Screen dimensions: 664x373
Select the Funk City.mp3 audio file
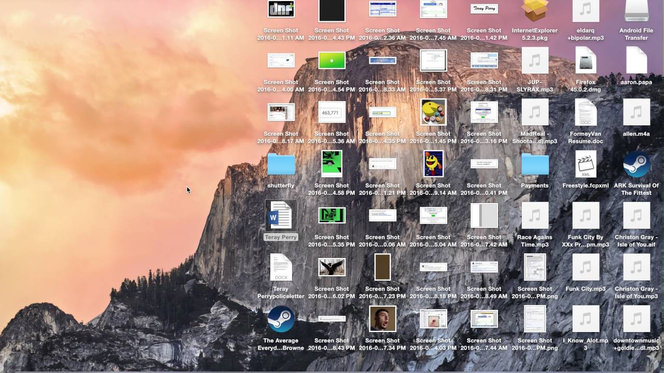click(x=586, y=267)
